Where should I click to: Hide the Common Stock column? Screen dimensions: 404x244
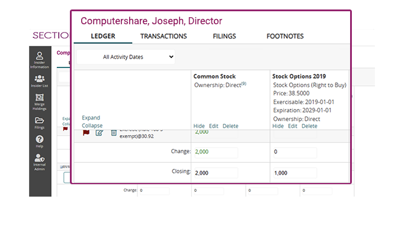click(199, 126)
